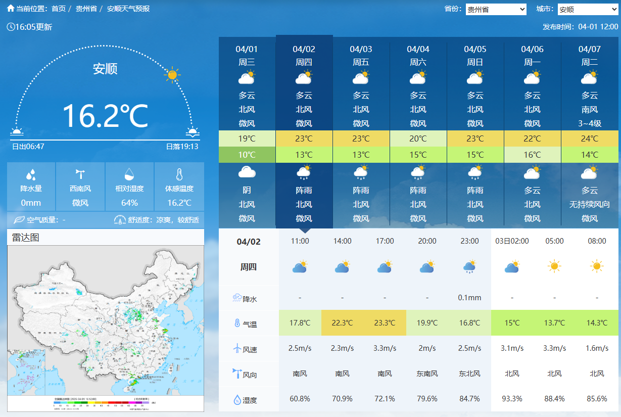Open the province dropdown showing 贵州省
Viewport: 621px width, 417px height.
coord(496,10)
